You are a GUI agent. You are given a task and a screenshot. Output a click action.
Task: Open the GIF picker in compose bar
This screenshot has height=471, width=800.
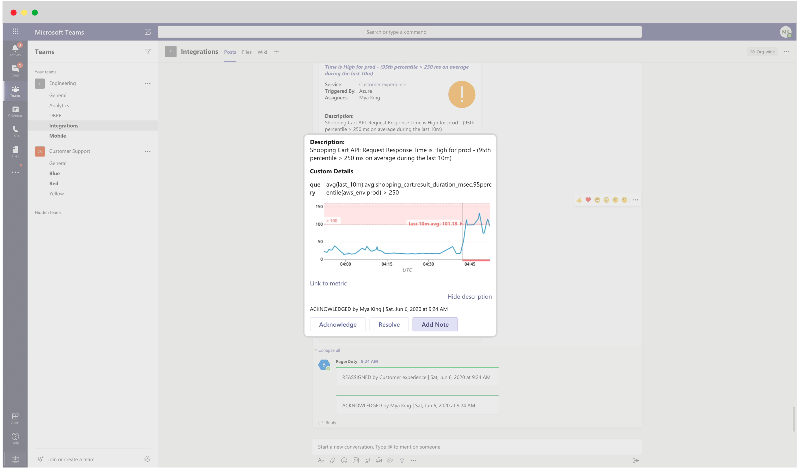355,461
